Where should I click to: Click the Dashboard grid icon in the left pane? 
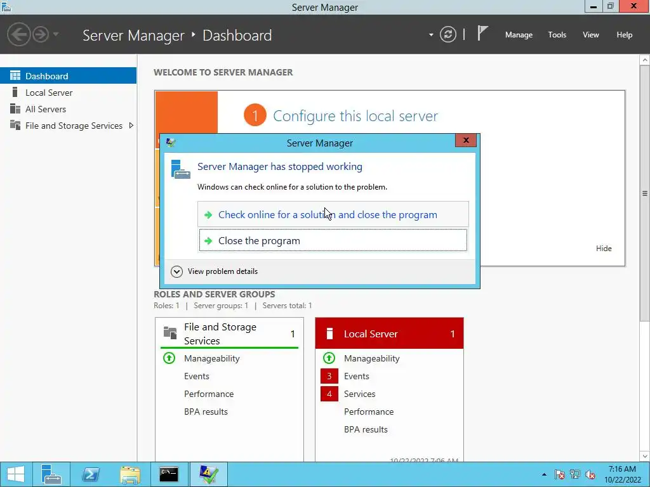15,75
